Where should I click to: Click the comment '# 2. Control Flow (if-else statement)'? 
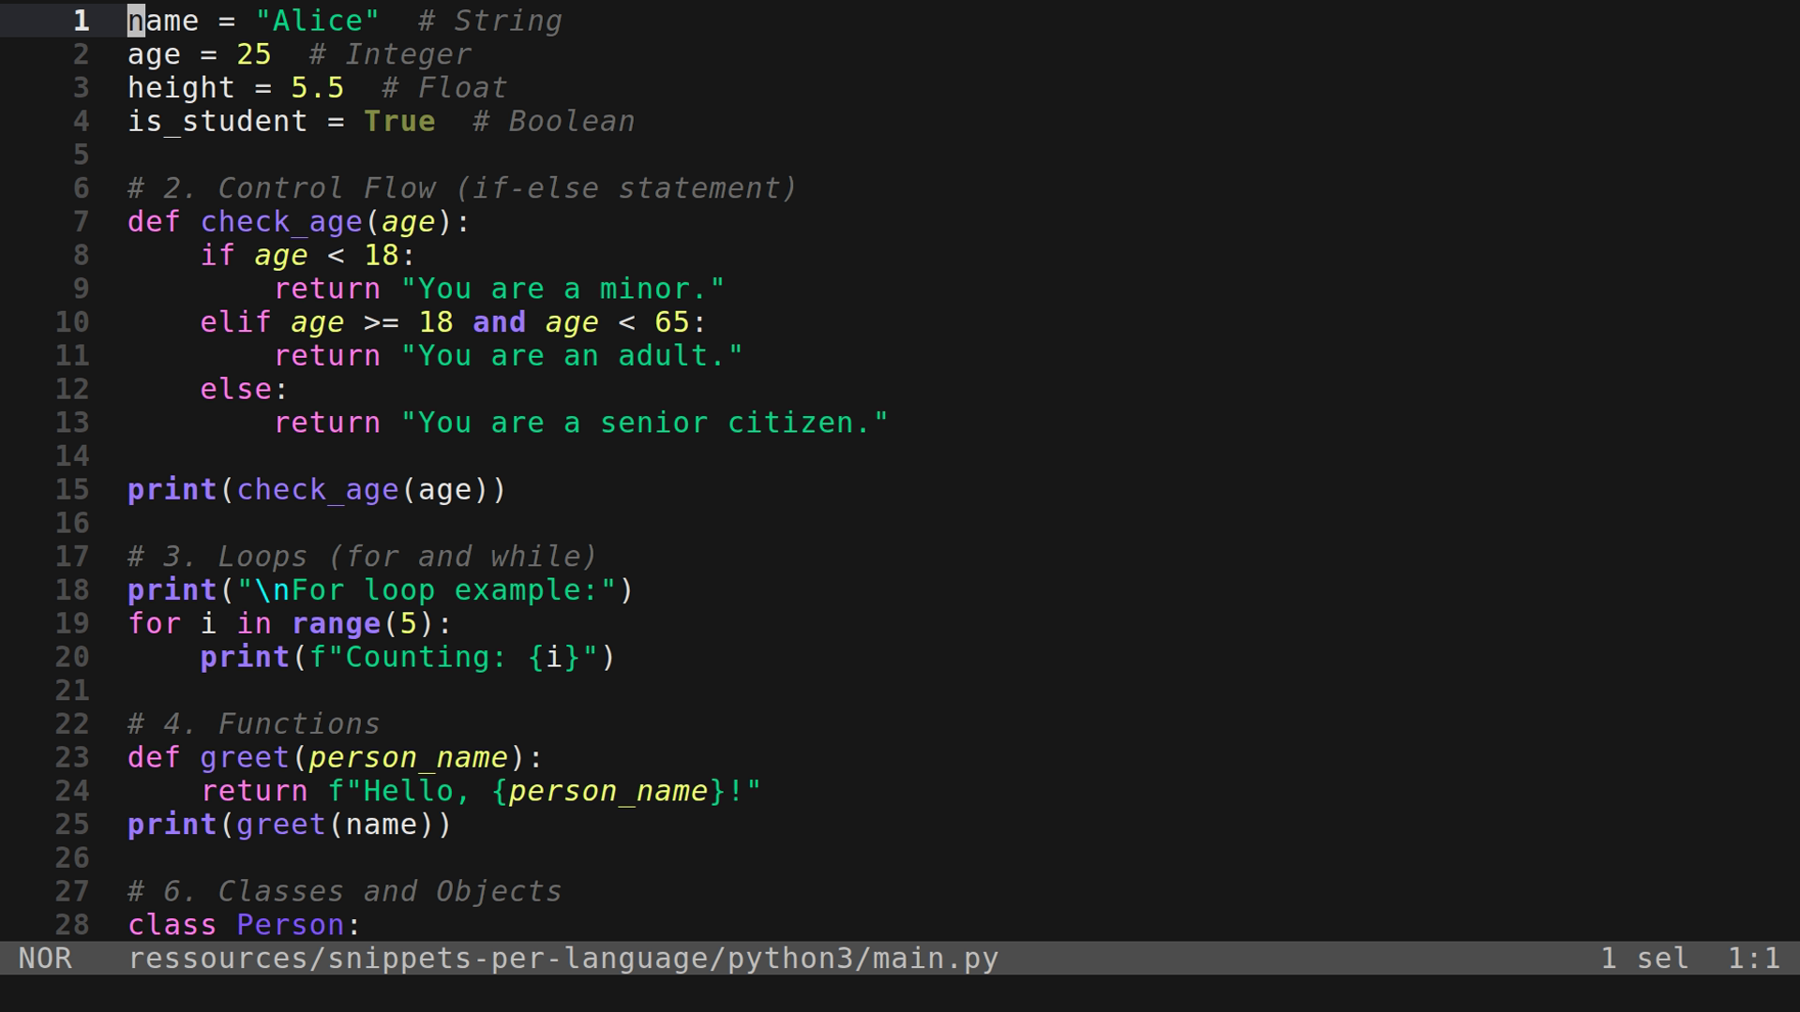pos(463,188)
